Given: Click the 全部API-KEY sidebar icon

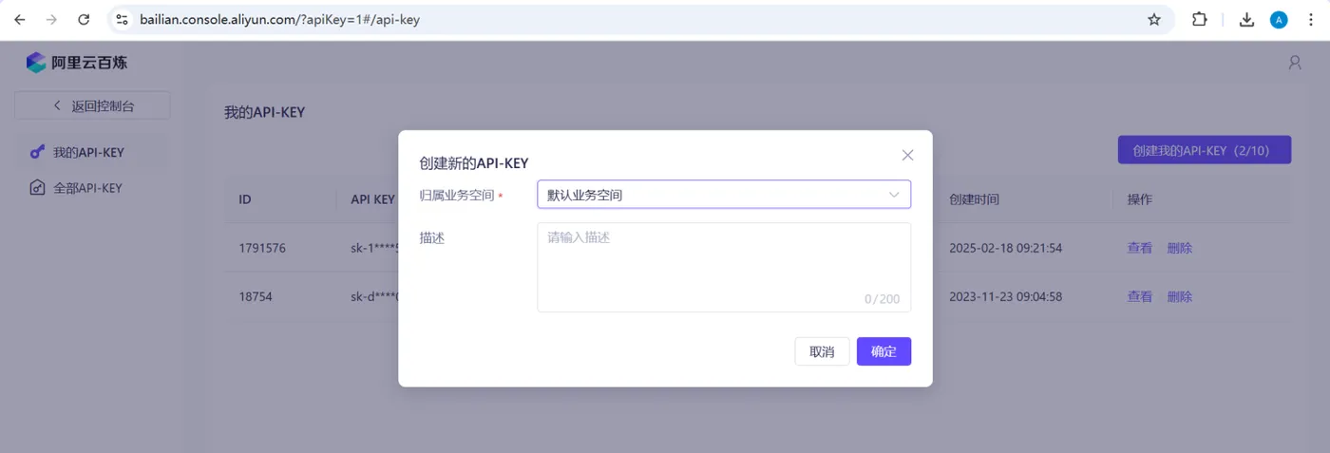Looking at the screenshot, I should coord(37,188).
